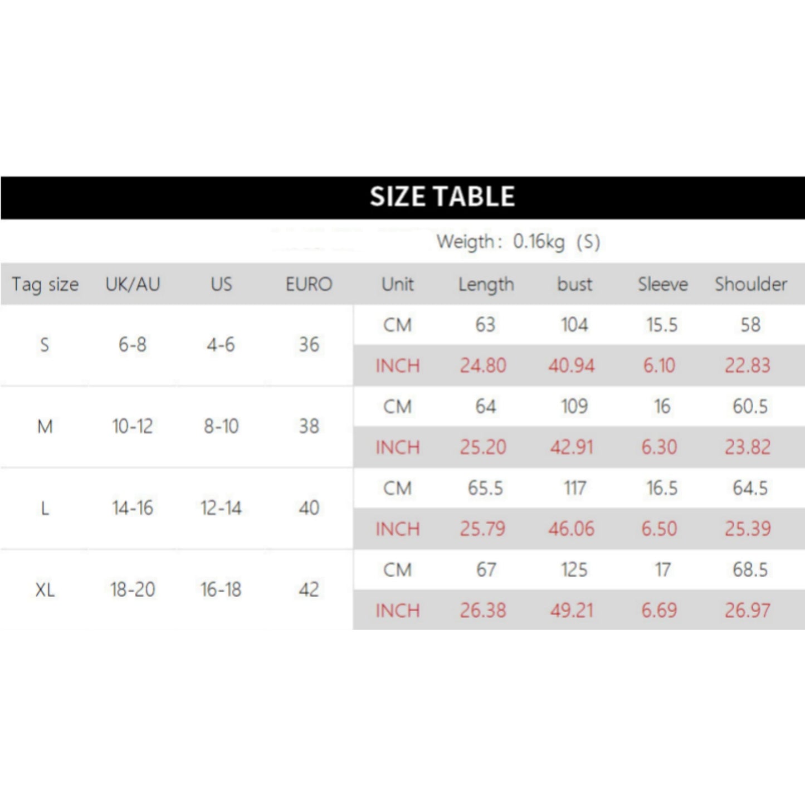Click the UK/AU column header
This screenshot has height=805, width=805.
tap(133, 285)
